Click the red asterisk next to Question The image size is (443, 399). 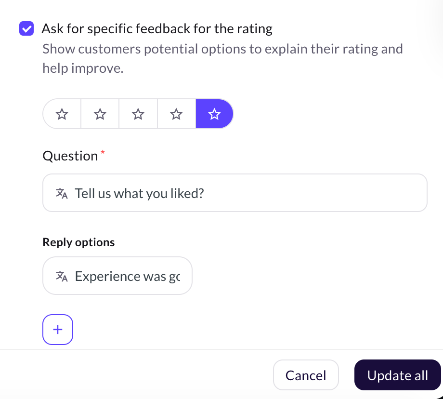tap(103, 152)
